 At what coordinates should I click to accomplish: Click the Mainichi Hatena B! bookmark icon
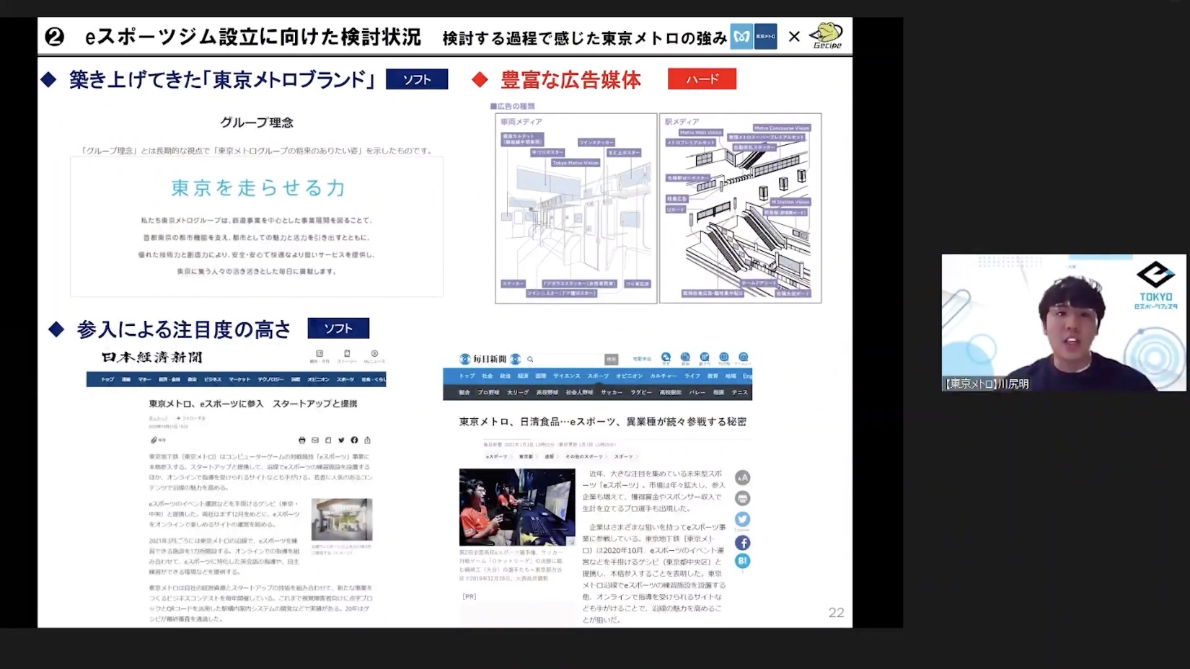click(742, 561)
